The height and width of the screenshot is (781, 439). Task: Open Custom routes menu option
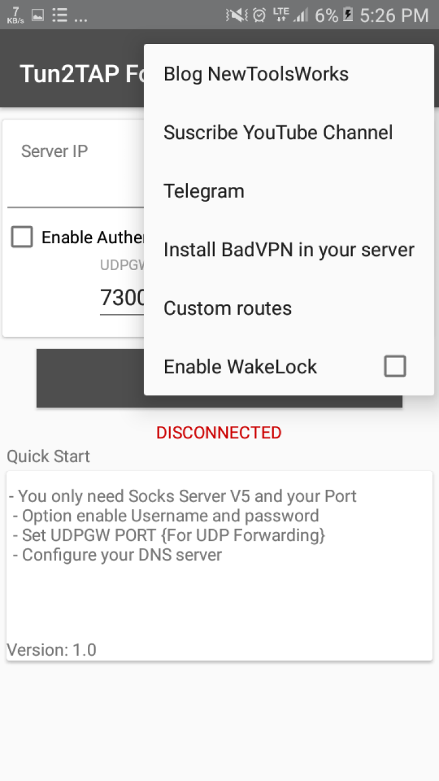(x=228, y=308)
